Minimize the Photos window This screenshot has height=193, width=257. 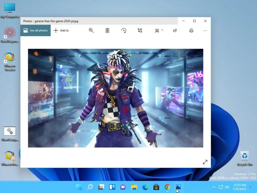pyautogui.click(x=183, y=21)
